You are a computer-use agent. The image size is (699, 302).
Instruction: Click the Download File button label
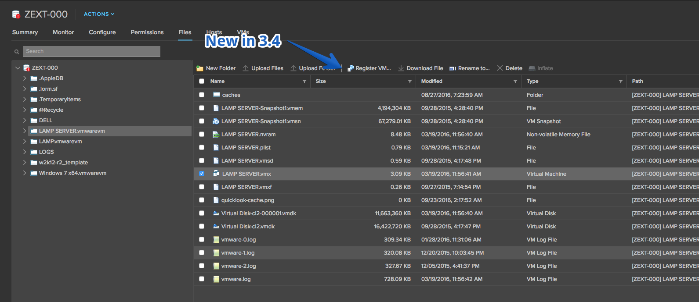425,68
